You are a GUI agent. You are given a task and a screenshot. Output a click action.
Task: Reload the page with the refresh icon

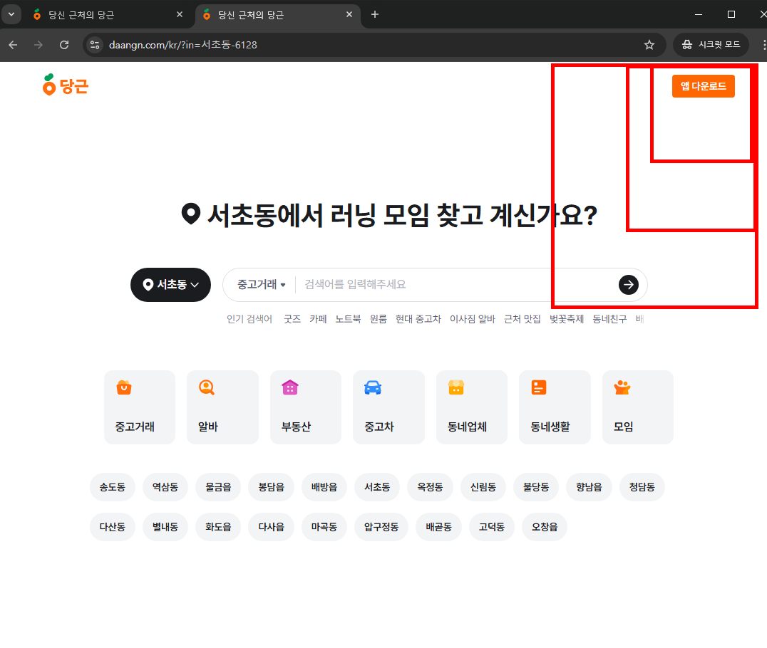[x=64, y=44]
